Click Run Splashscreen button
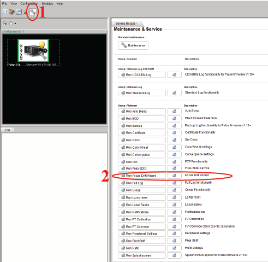The width and height of the screenshot is (268, 262). [142, 255]
